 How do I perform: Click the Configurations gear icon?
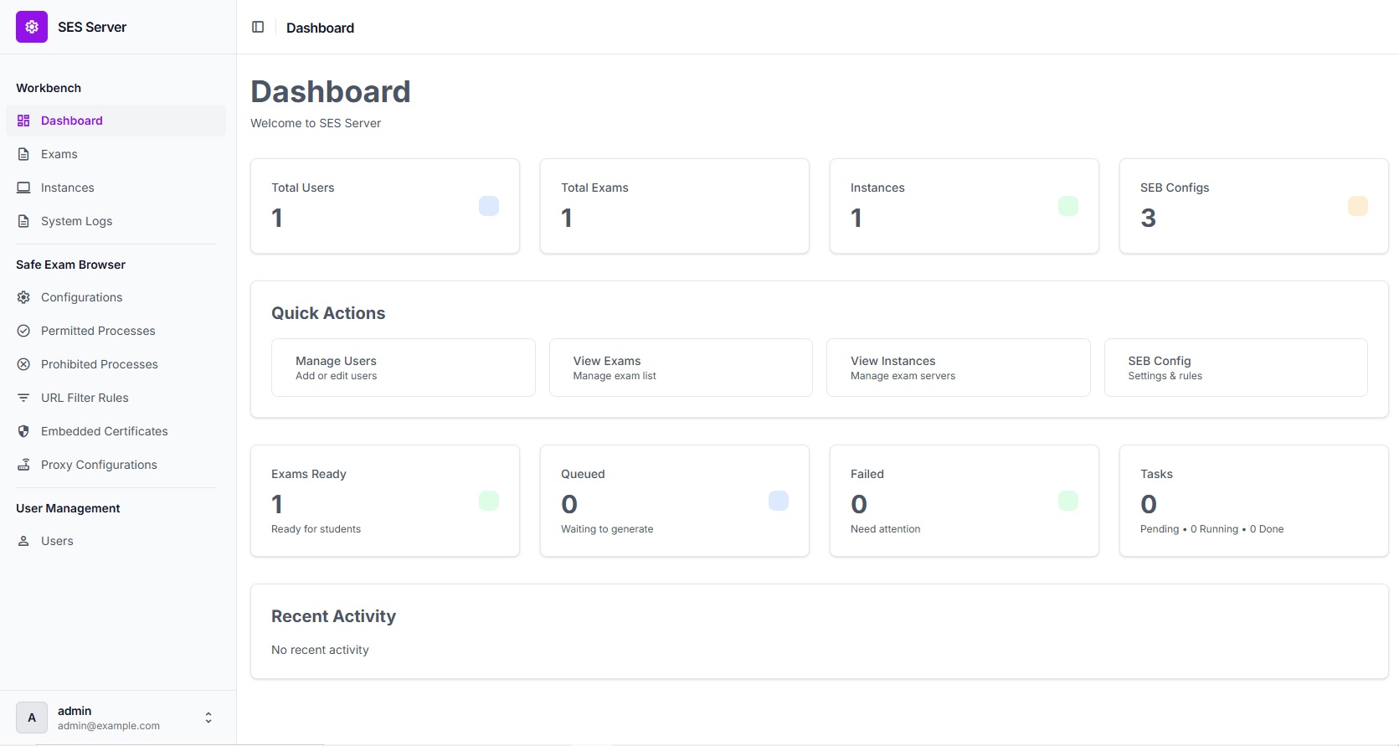coord(23,297)
